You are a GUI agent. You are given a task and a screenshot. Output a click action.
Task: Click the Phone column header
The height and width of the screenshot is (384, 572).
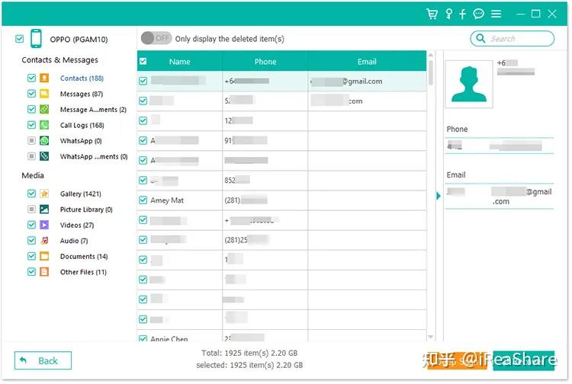click(265, 61)
